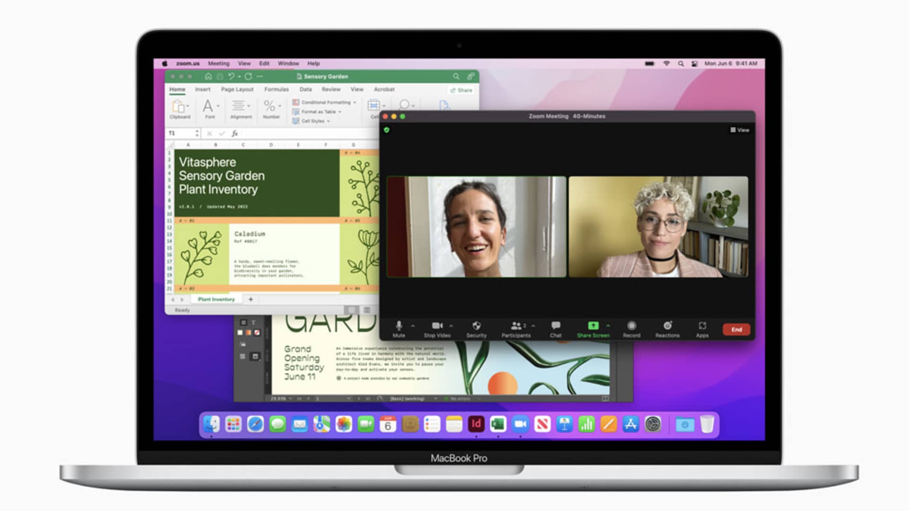The width and height of the screenshot is (909, 511).
Task: Click the Name Box stepper arrows
Action: pyautogui.click(x=197, y=133)
